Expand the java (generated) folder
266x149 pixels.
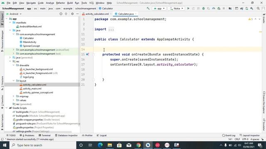10,58
